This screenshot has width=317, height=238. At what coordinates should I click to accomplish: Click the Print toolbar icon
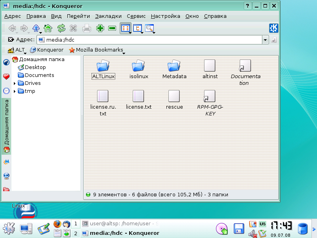[x=86, y=28]
